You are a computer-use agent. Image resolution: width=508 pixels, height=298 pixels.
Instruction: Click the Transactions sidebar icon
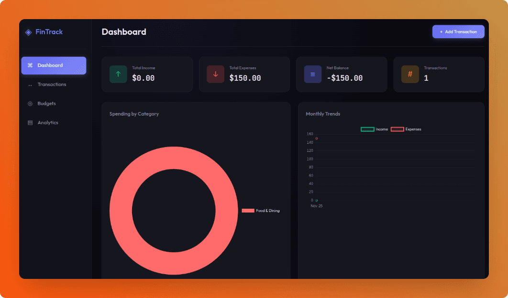[30, 85]
